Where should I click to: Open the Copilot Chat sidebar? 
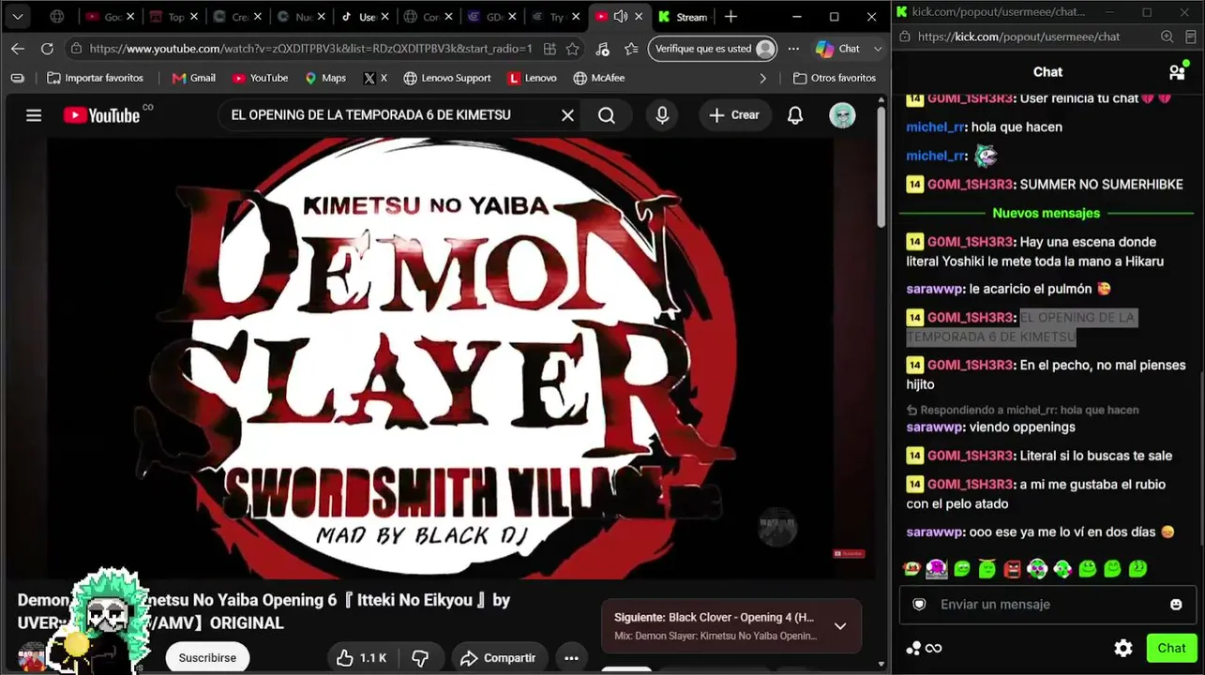[x=837, y=49]
